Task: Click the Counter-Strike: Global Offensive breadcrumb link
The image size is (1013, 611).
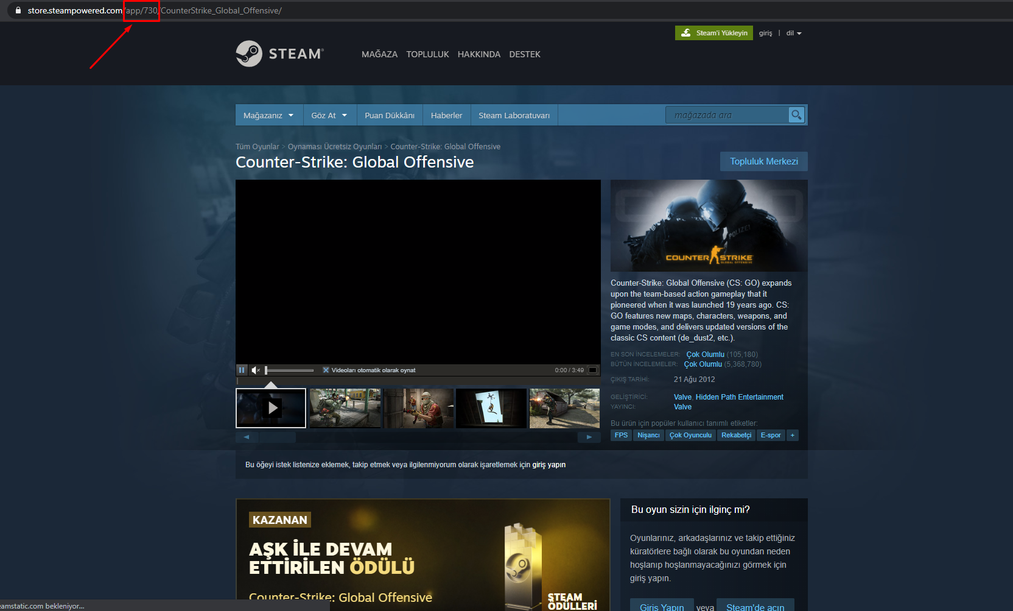Action: click(446, 147)
